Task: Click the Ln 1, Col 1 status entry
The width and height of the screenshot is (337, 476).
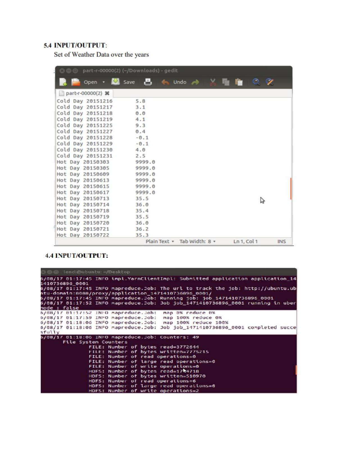Action: 245,241
